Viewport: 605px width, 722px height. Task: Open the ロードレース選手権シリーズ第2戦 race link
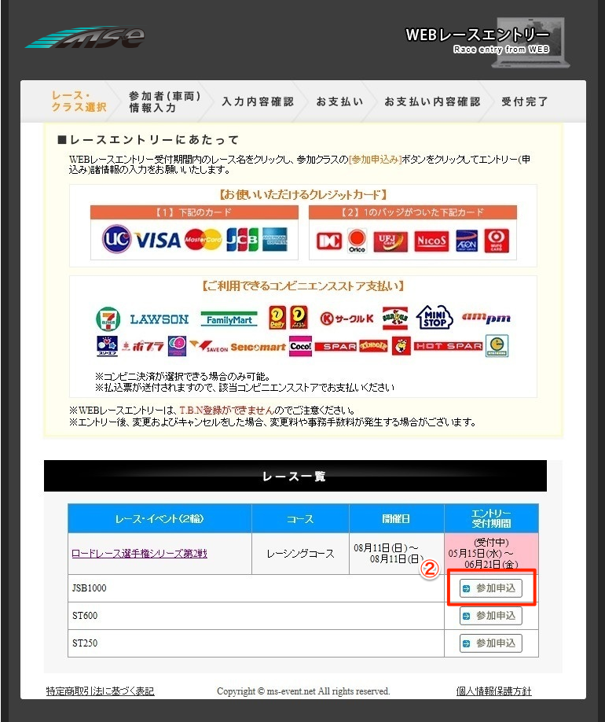pos(139,554)
